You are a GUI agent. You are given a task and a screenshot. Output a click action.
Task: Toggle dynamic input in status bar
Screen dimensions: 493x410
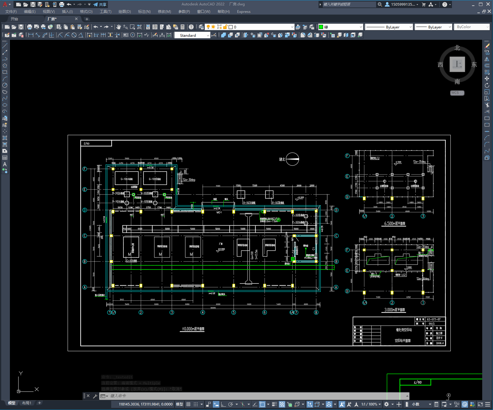click(x=216, y=404)
